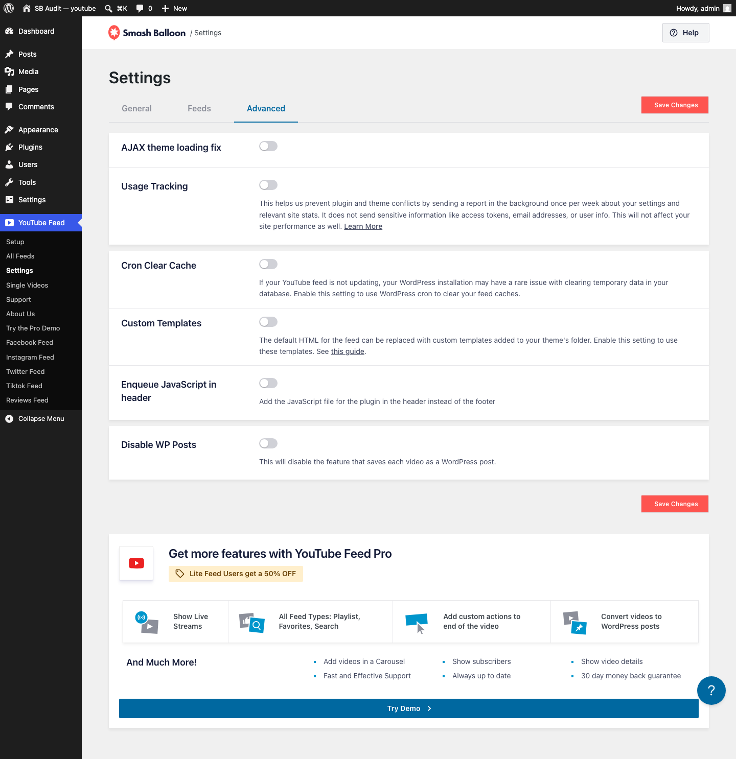Click '30 day money back guarantee' text
Screen dimensions: 736x759
631,676
